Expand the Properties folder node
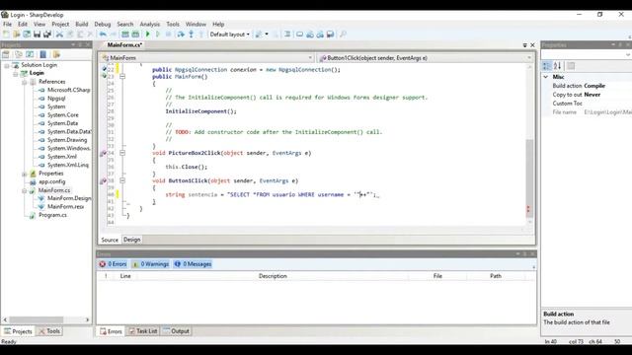This screenshot has width=632, height=355. tap(24, 174)
